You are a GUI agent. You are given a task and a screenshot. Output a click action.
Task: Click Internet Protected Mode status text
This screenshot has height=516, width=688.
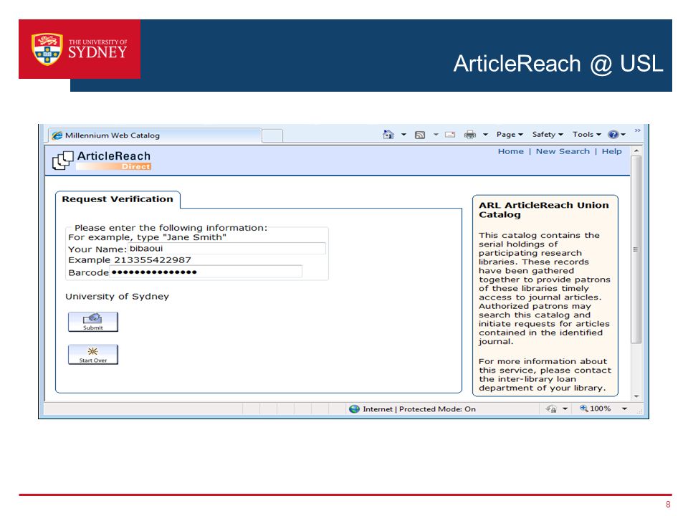click(419, 409)
